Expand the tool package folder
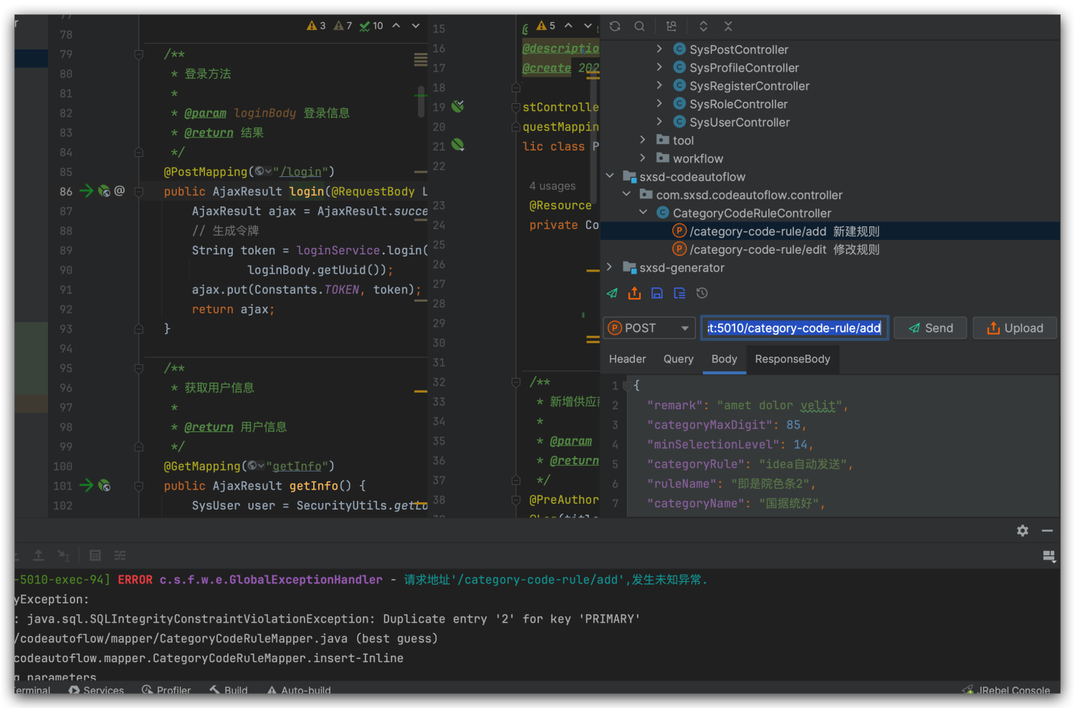Image resolution: width=1075 pixels, height=708 pixels. [643, 140]
